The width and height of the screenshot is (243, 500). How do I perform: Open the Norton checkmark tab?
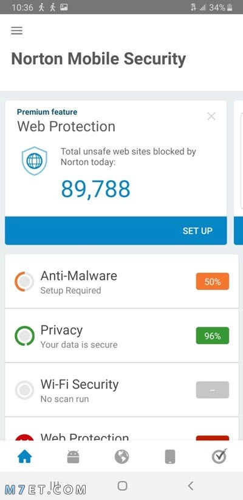pos(219,456)
